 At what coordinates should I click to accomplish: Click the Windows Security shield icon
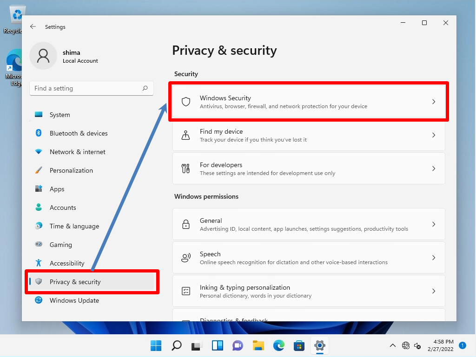(x=186, y=102)
